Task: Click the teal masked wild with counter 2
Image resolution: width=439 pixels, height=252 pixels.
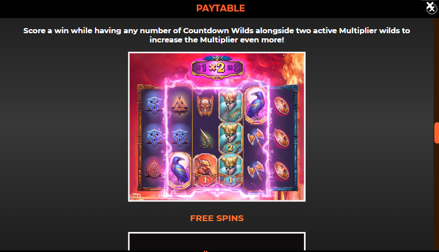Action: [230, 139]
